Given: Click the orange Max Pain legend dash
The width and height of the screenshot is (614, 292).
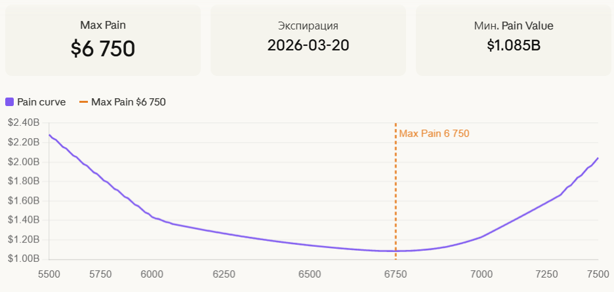Looking at the screenshot, I should click(x=83, y=101).
